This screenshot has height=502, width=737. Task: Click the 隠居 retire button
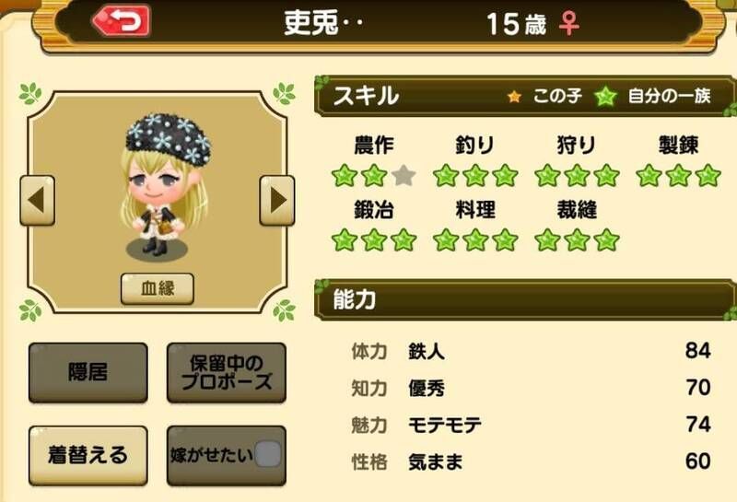coord(88,372)
